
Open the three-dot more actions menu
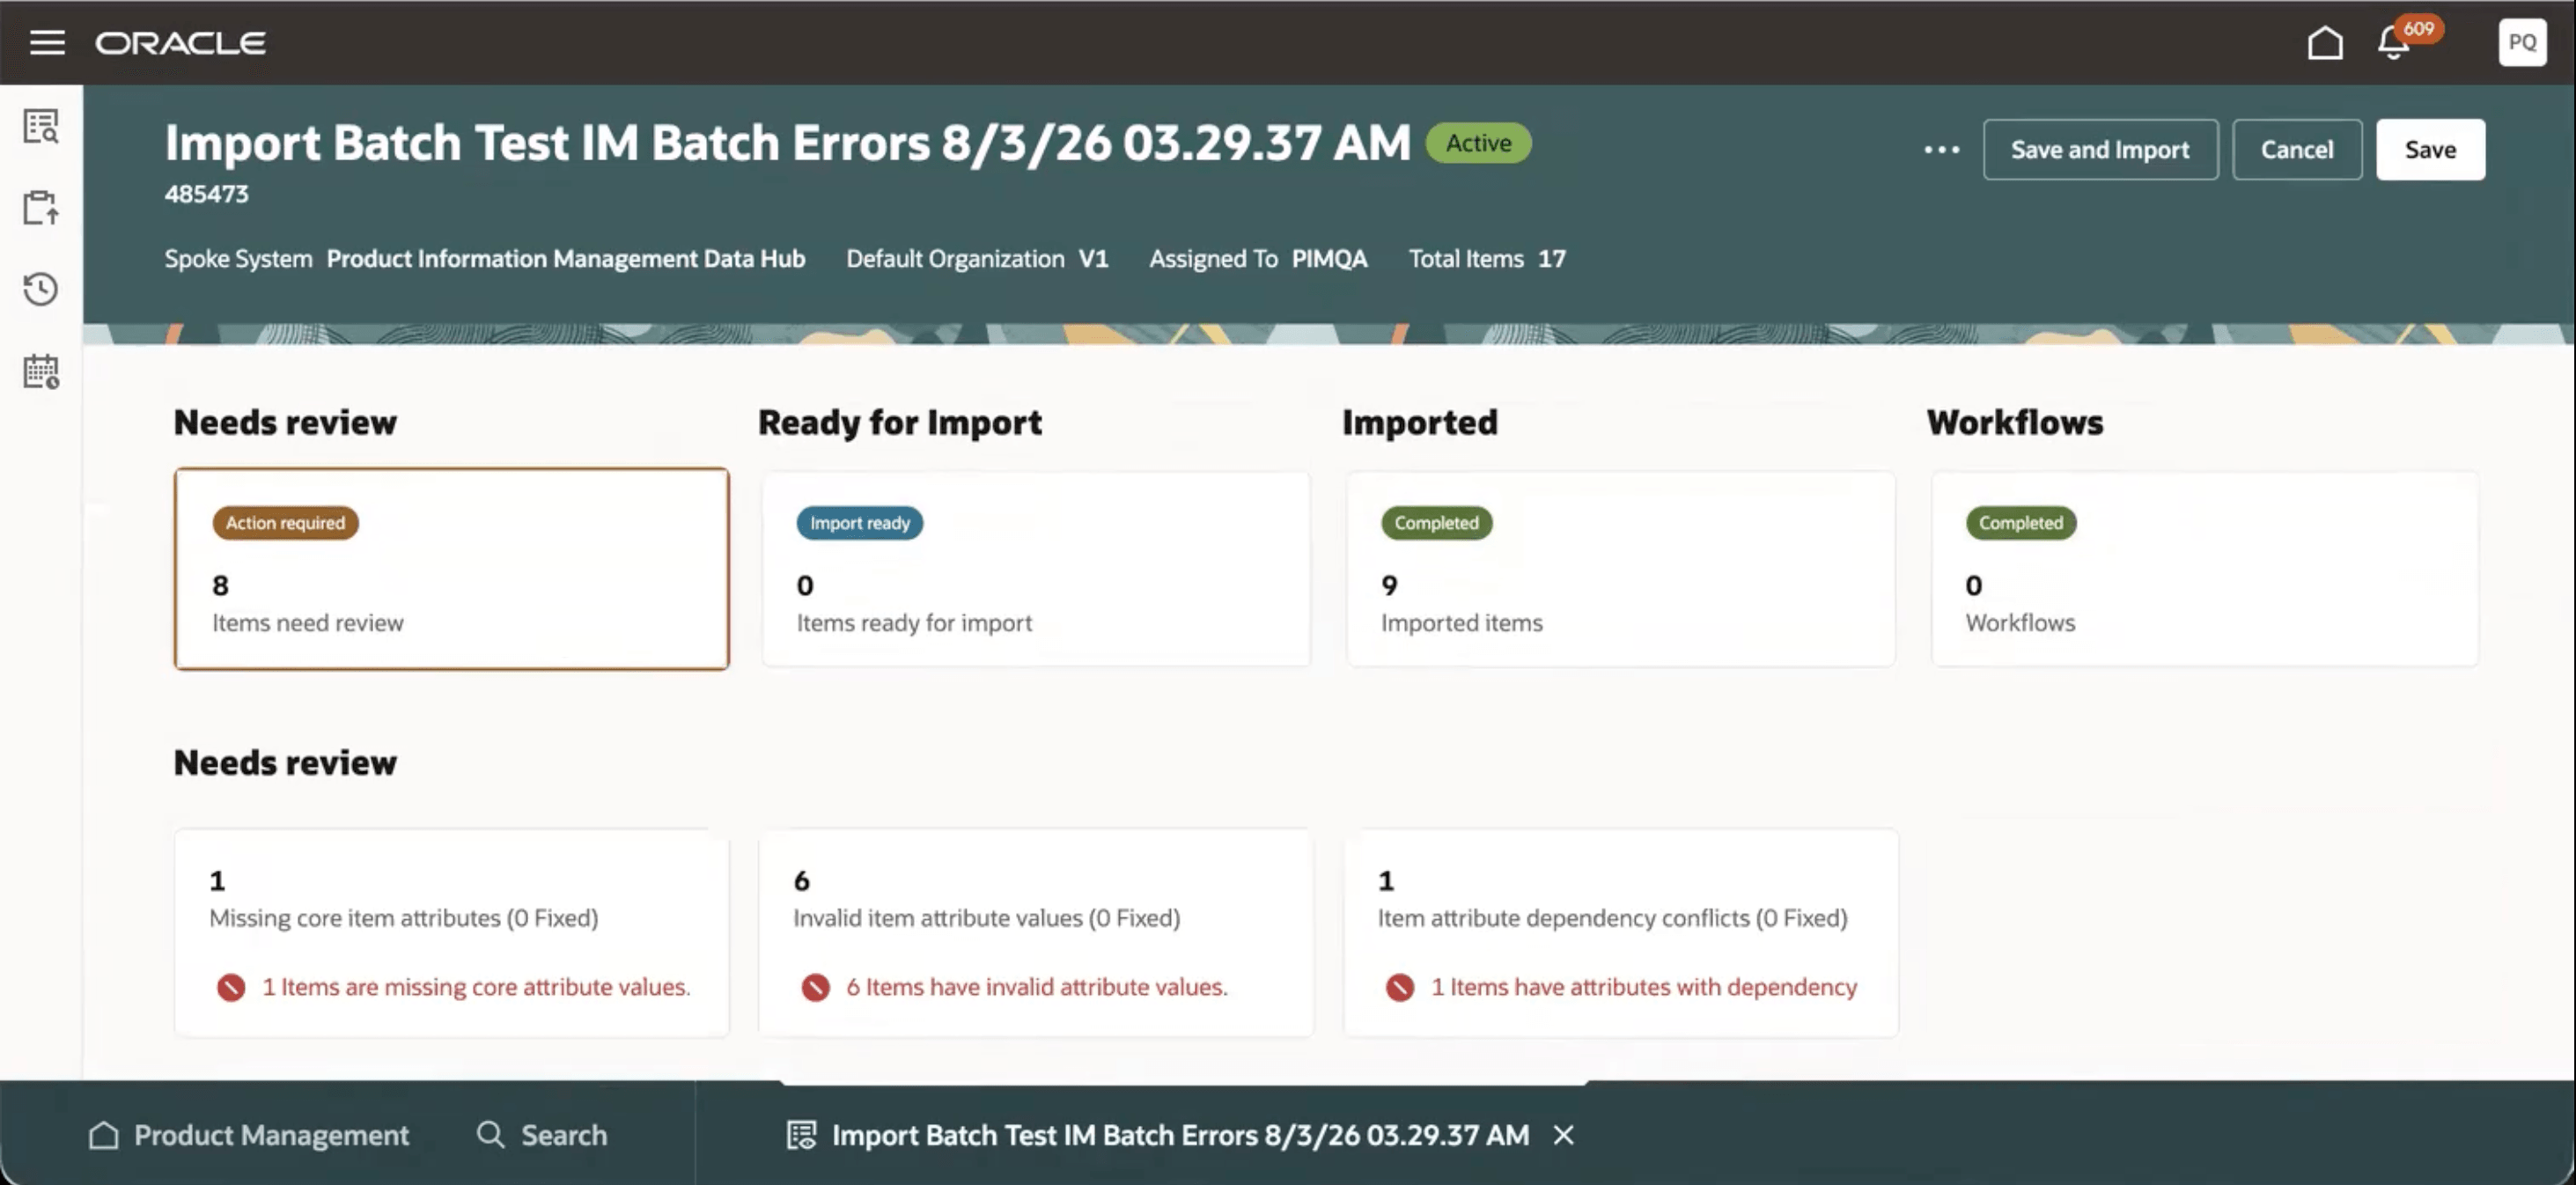point(1941,150)
